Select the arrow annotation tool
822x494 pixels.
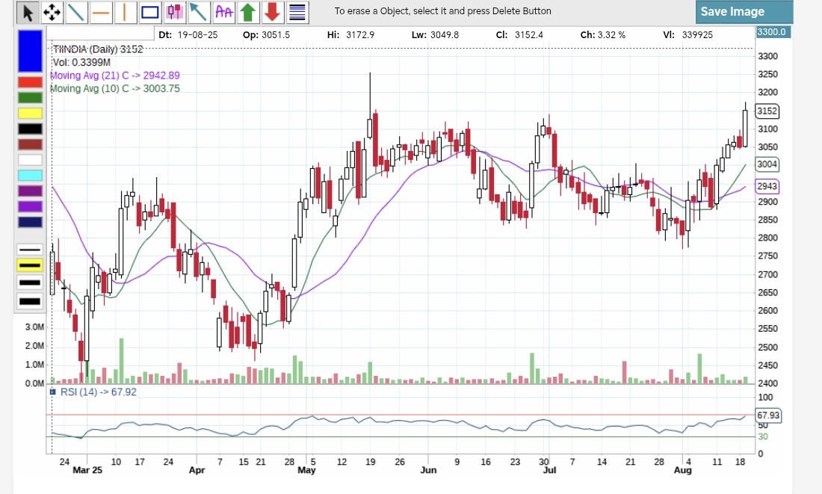click(x=197, y=13)
